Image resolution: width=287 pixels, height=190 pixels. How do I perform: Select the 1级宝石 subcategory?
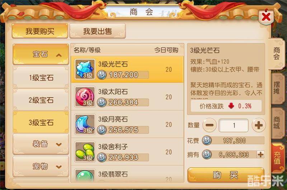tap(41, 78)
